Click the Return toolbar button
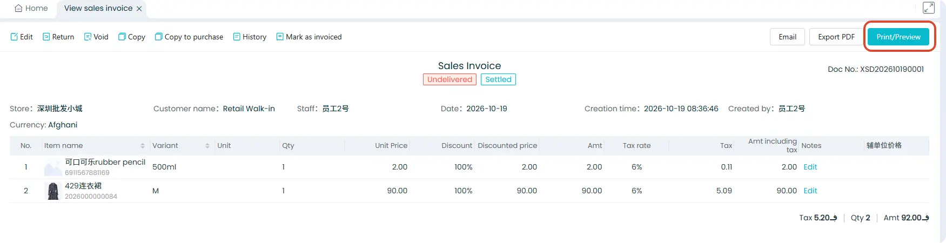The height and width of the screenshot is (243, 946). (58, 37)
